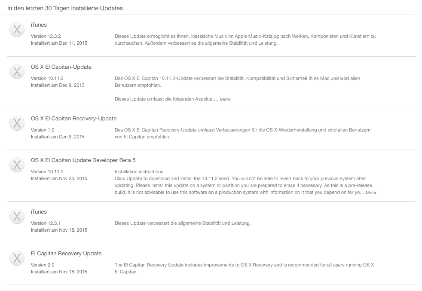
Task: Select the iTunes title installed Dec 11
Action: click(39, 25)
